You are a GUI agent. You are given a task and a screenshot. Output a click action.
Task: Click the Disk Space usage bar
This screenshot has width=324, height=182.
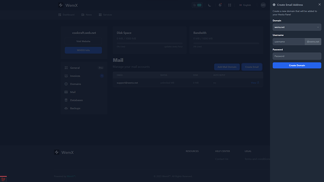[x=150, y=43]
